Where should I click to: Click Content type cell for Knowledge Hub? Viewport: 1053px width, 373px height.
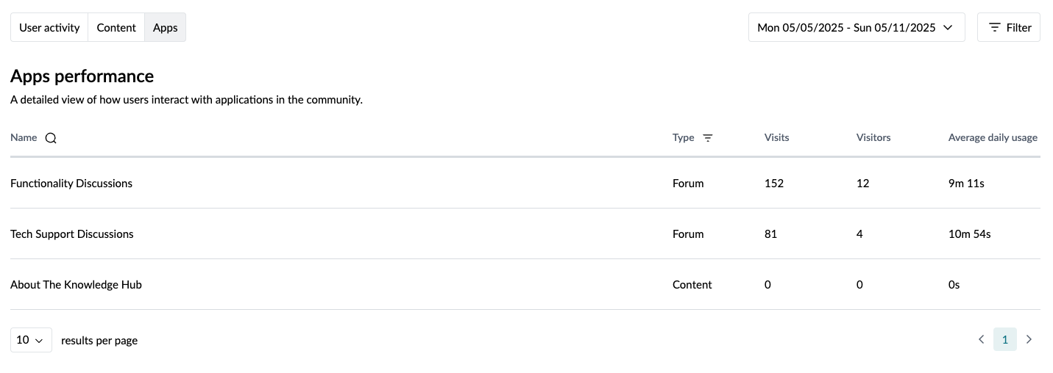[692, 284]
